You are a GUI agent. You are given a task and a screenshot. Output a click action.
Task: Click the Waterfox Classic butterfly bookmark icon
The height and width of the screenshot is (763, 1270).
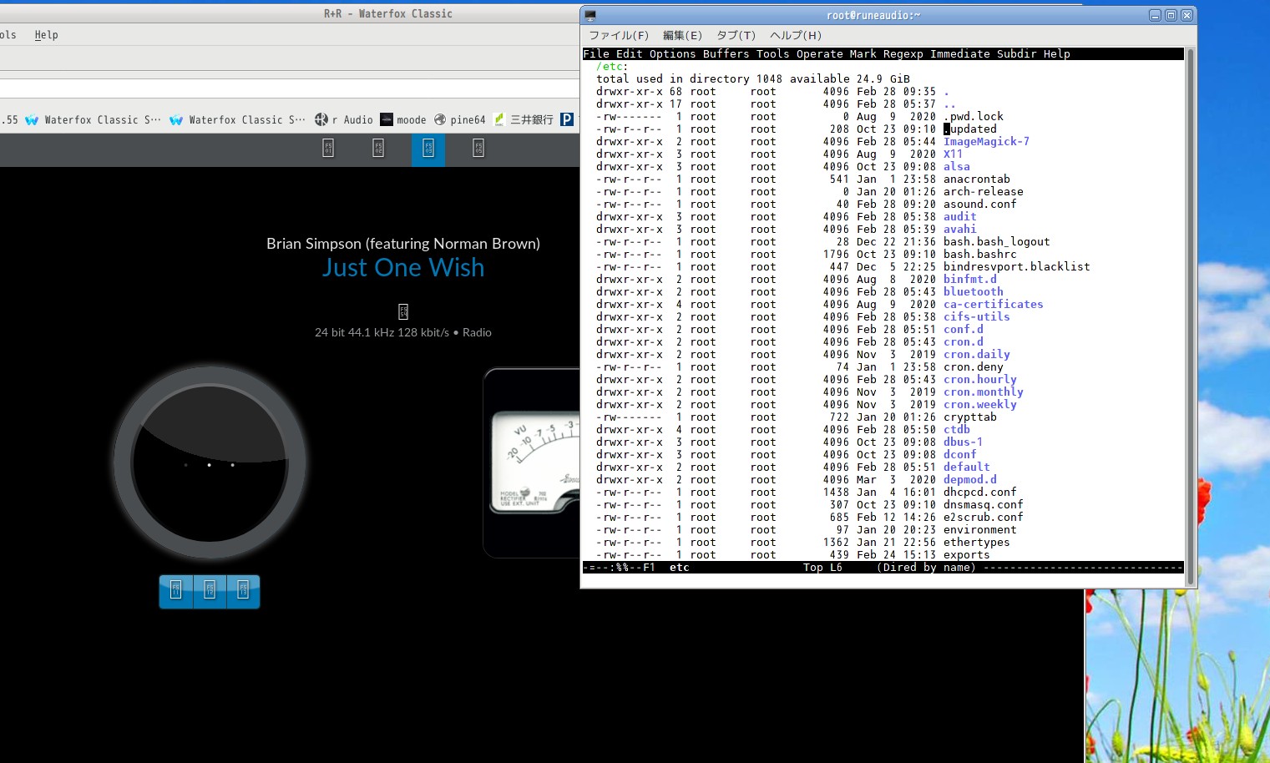[x=32, y=119]
